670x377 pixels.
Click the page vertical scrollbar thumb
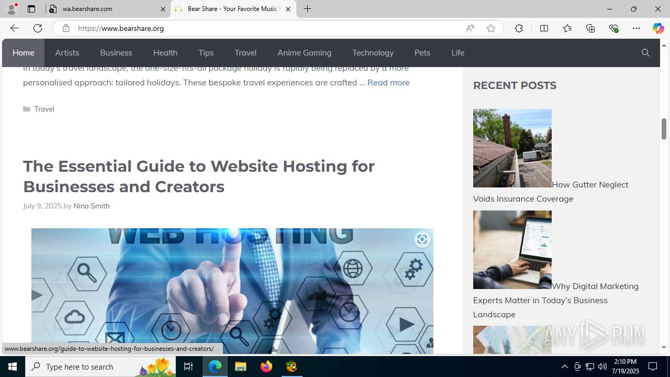(664, 129)
